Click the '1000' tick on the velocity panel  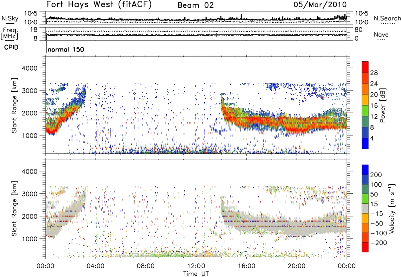coord(29,239)
